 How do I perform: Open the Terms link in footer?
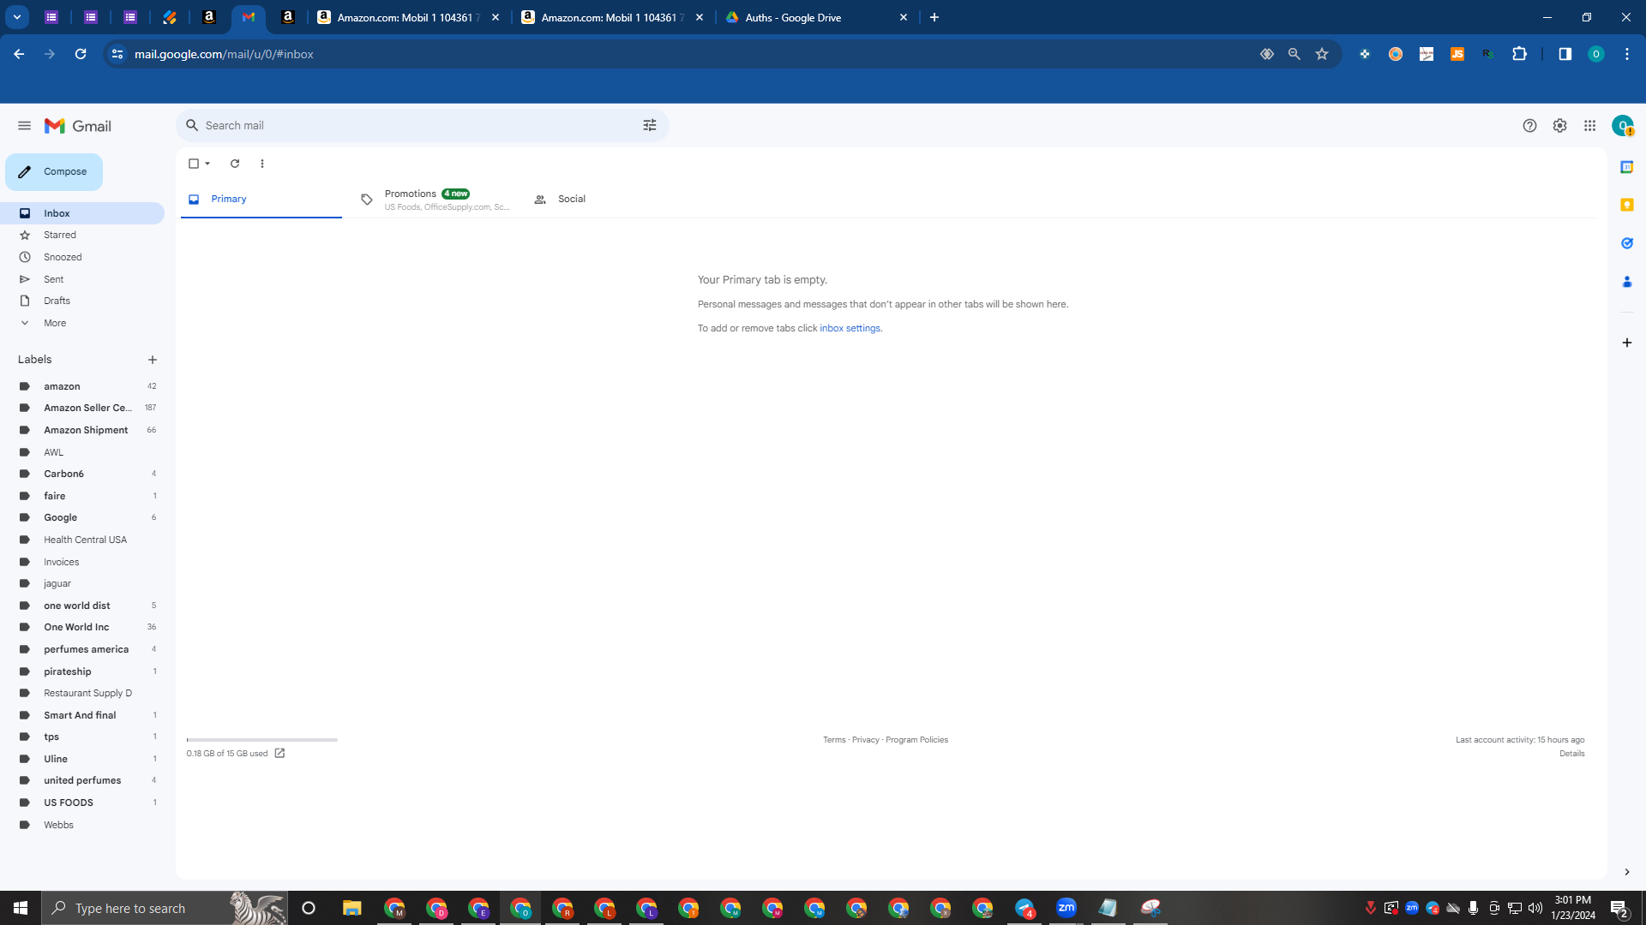834,740
